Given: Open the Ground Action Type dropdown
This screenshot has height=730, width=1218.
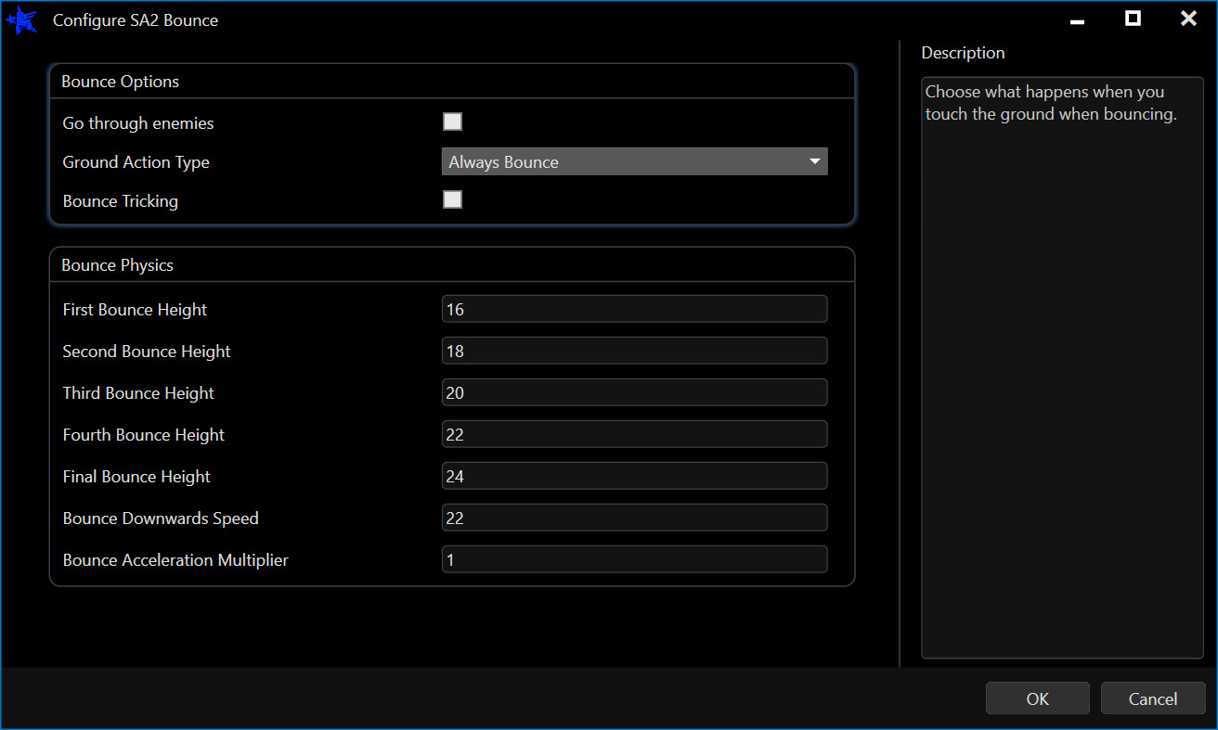Looking at the screenshot, I should coord(633,161).
